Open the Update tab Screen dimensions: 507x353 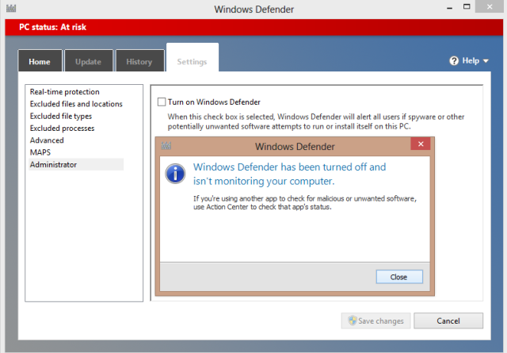[x=89, y=60]
